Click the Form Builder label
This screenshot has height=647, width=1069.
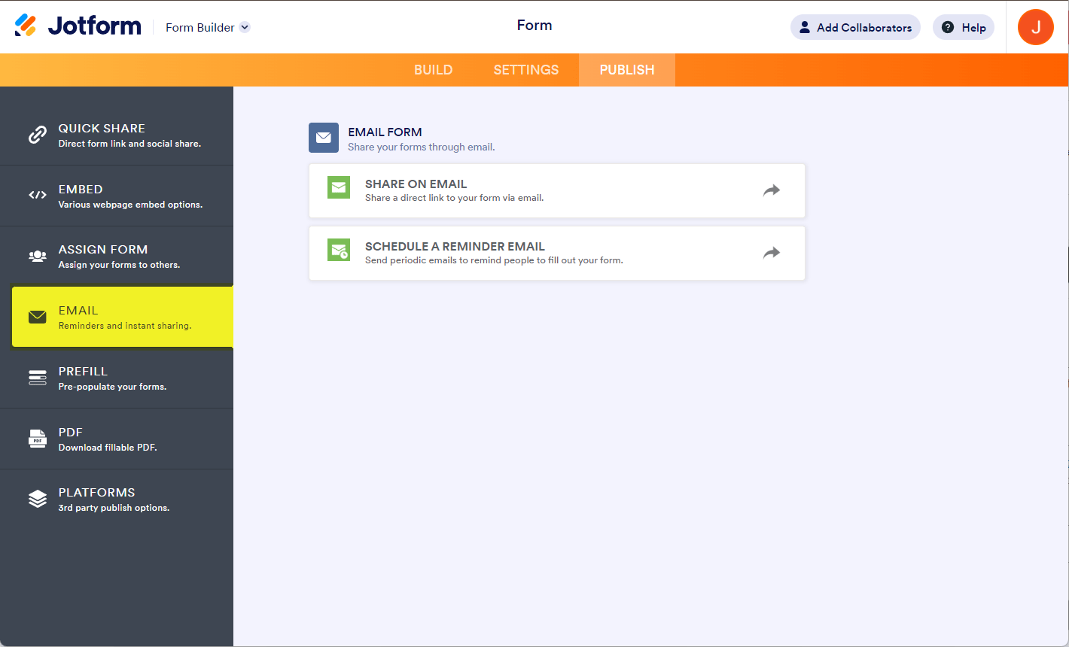[x=200, y=27]
